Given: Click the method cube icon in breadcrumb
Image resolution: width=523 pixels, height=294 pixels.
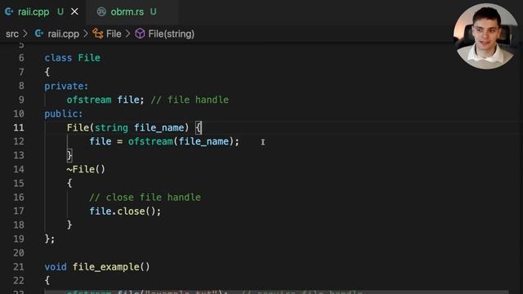Looking at the screenshot, I should click(x=140, y=33).
